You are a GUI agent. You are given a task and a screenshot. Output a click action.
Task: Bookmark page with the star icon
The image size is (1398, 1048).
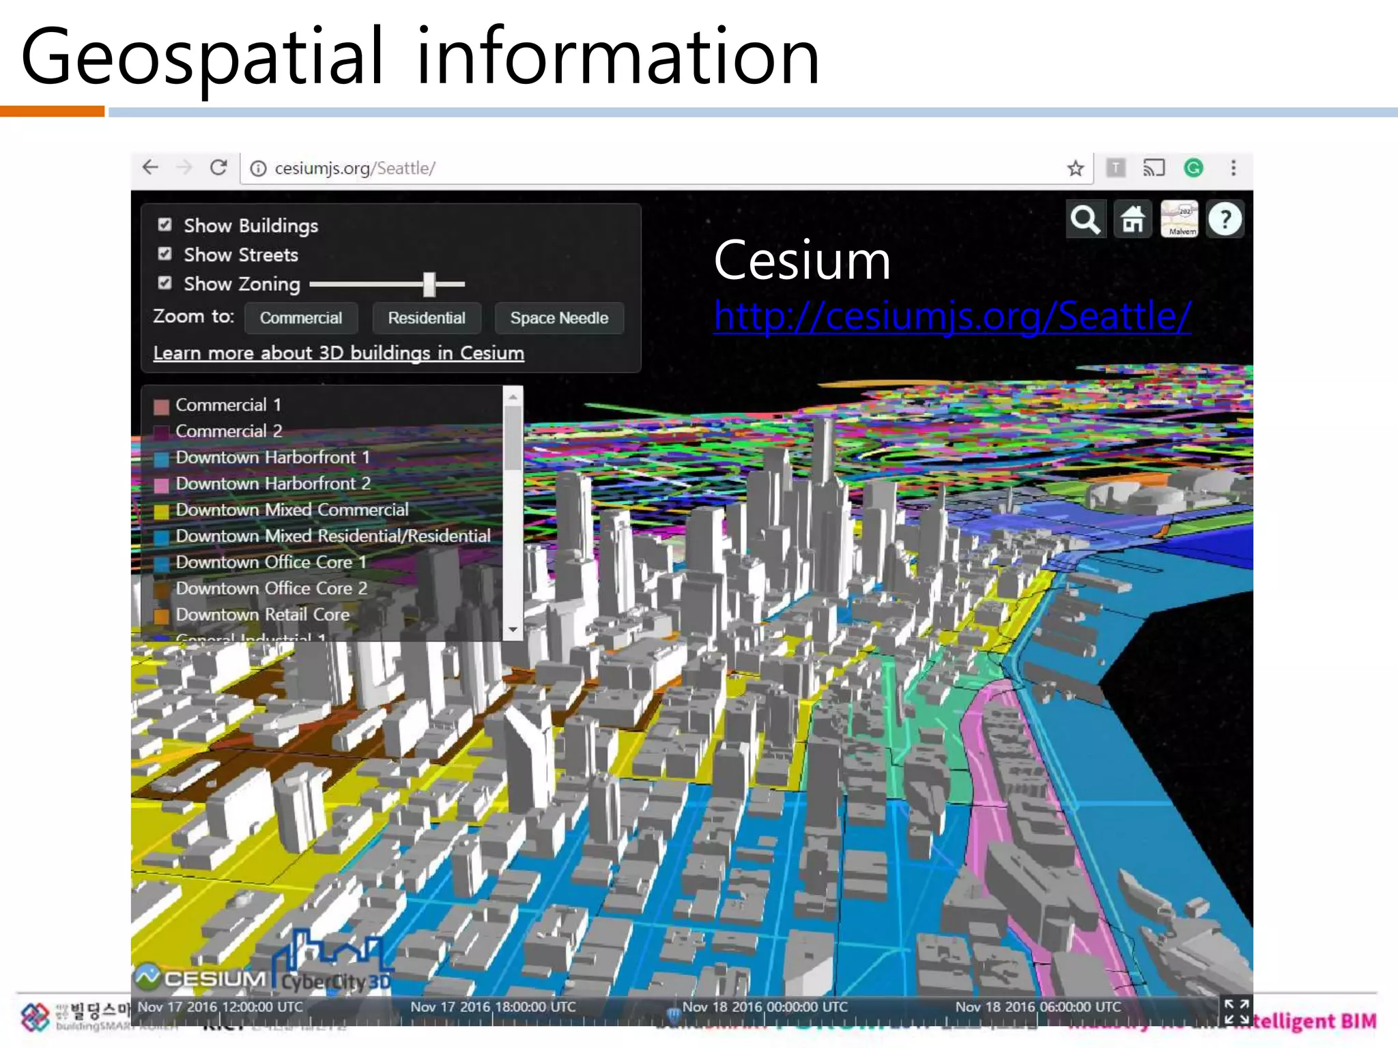point(1076,169)
